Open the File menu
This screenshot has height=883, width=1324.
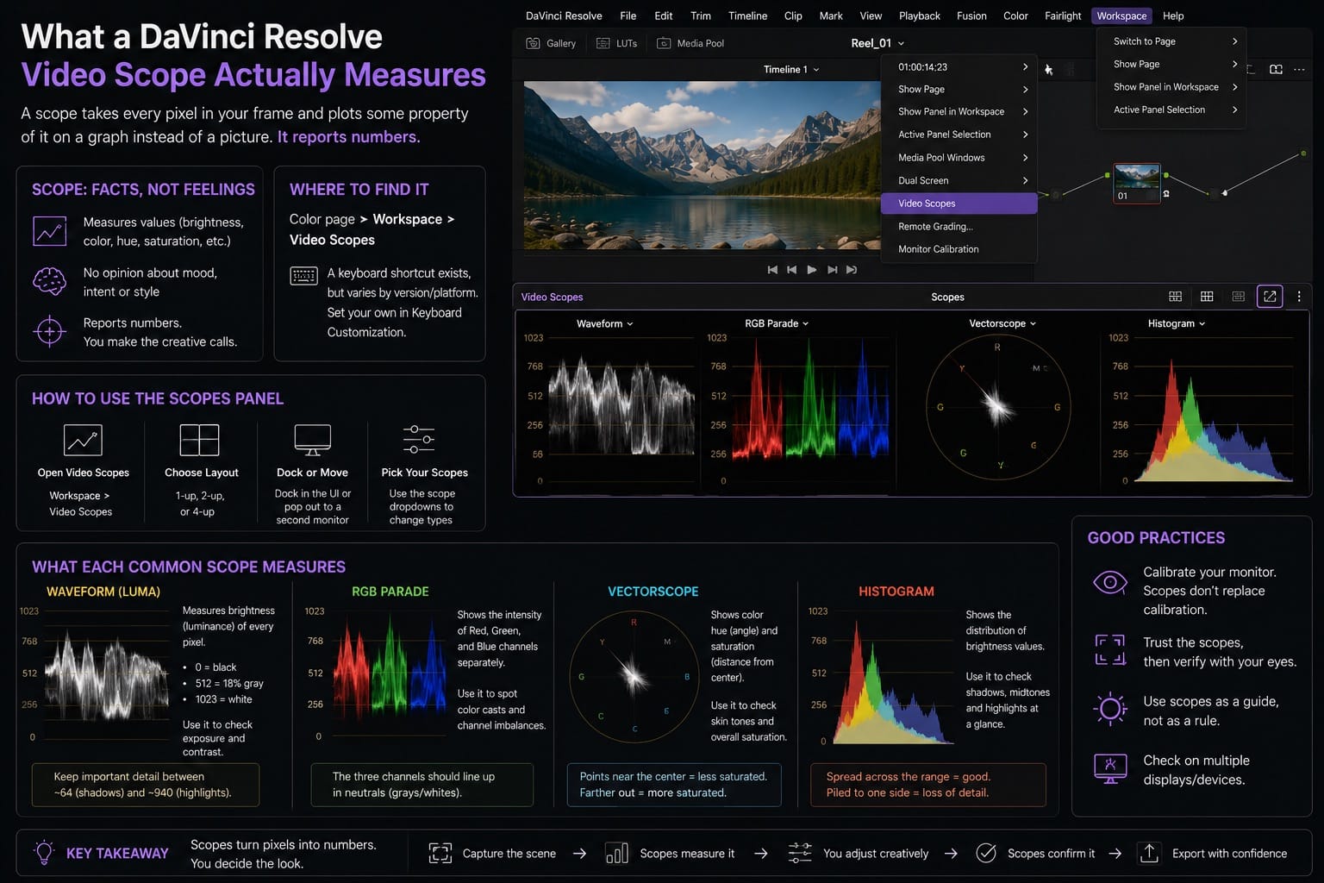tap(628, 16)
